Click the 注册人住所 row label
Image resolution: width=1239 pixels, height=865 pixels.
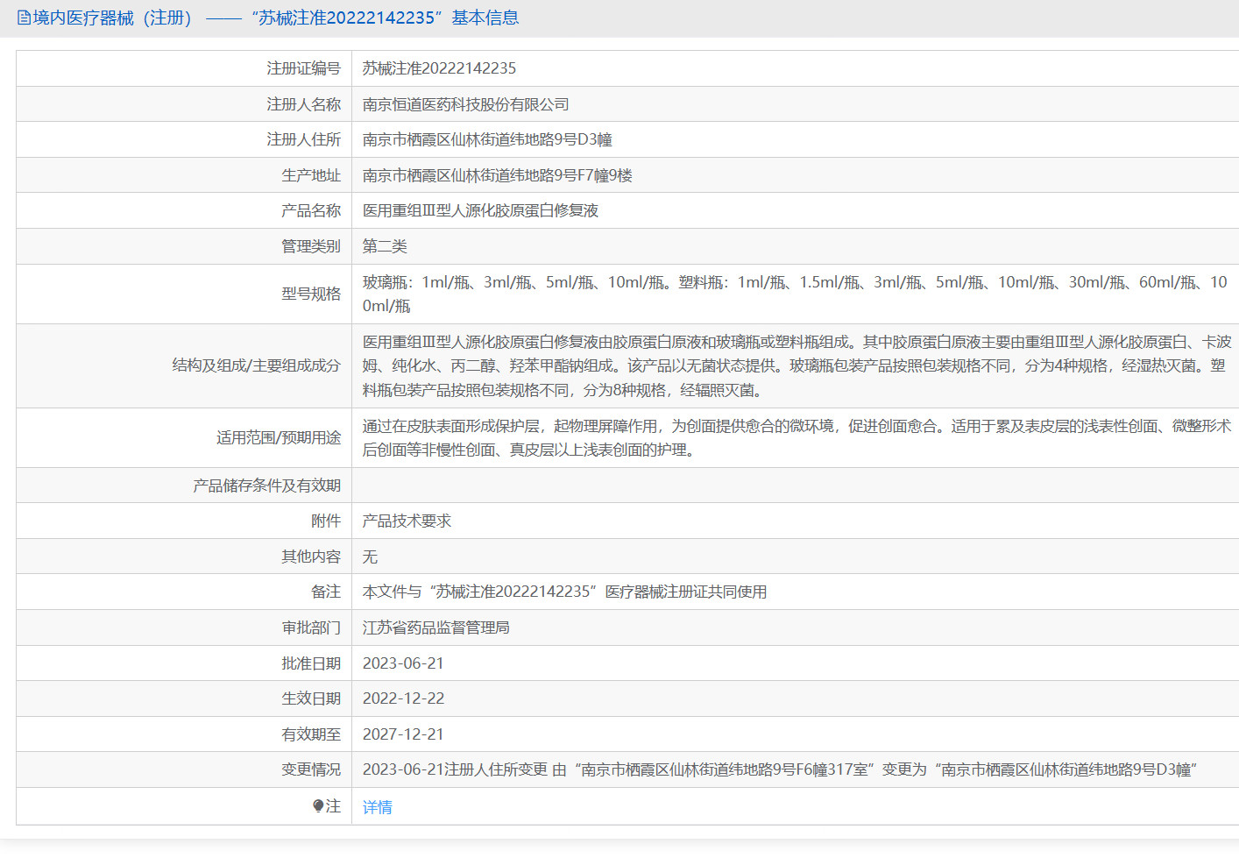click(303, 139)
